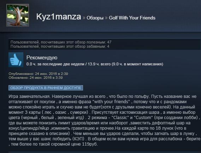This screenshot has height=153, width=201.
Task: Click the "with your friends" phrase in the review
Action: click(x=111, y=102)
